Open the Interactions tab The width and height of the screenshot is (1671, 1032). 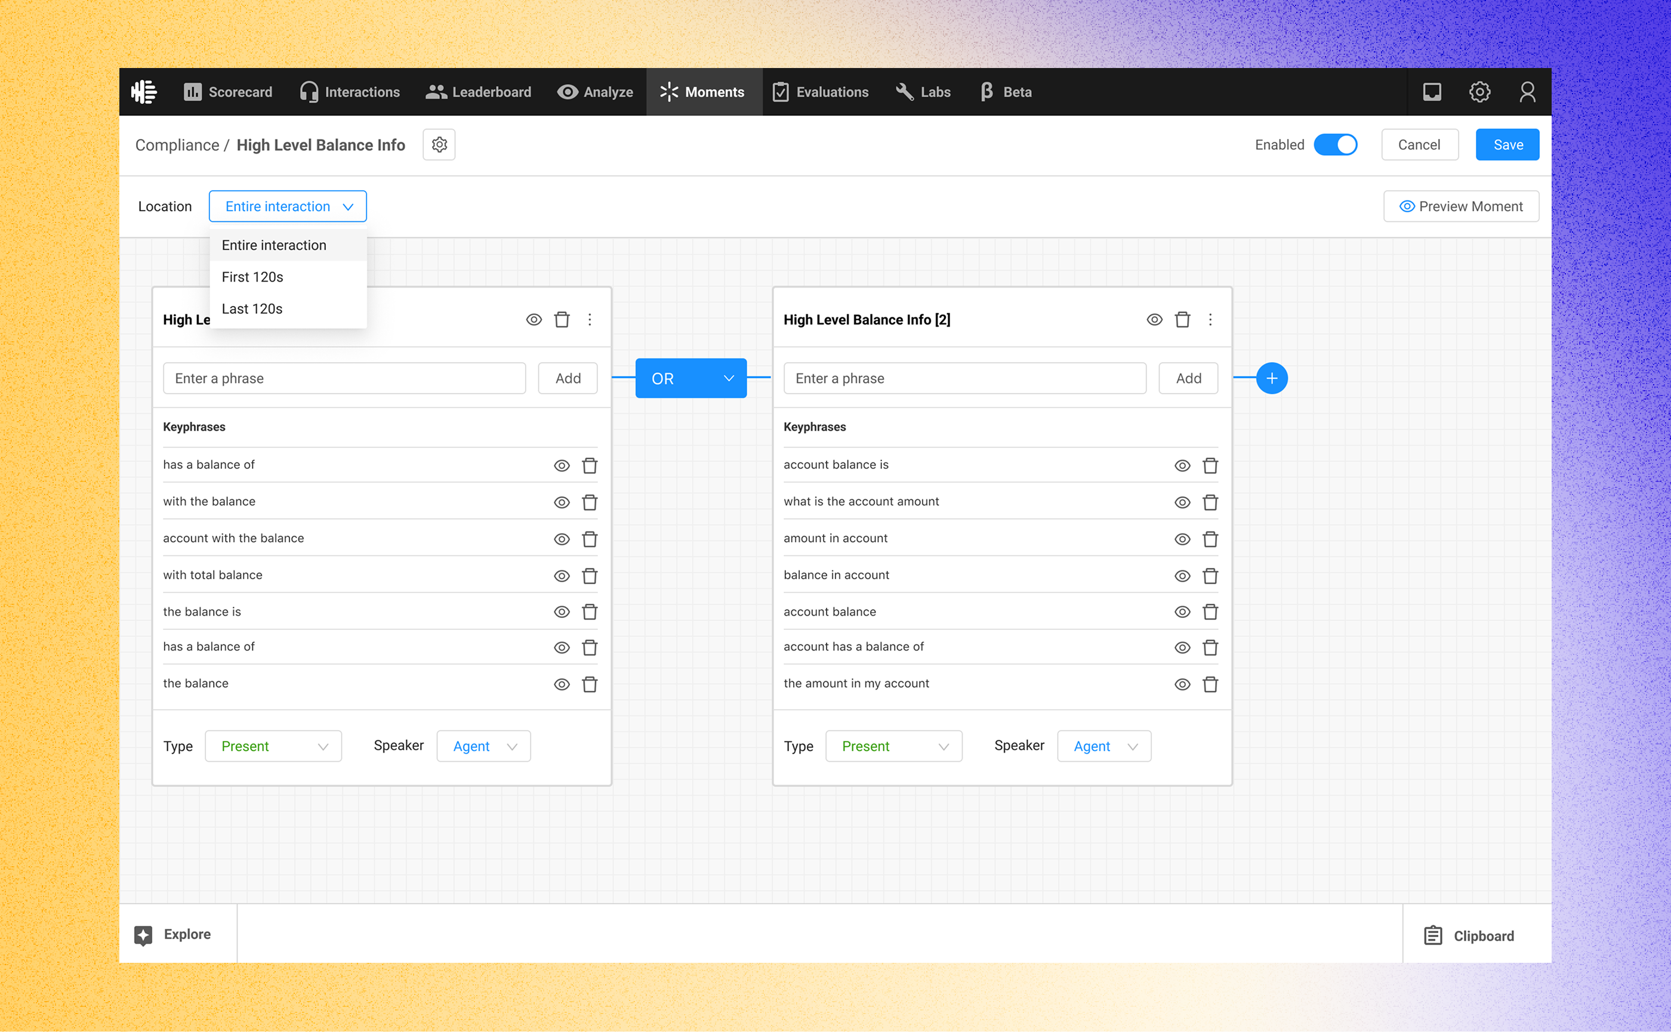click(350, 91)
